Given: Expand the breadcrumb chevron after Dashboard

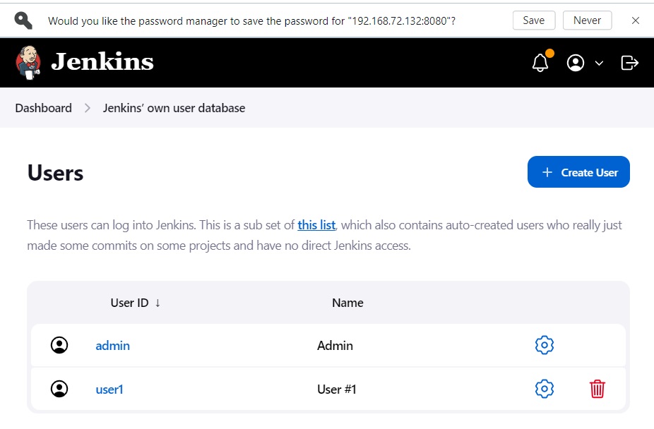Looking at the screenshot, I should (x=88, y=108).
